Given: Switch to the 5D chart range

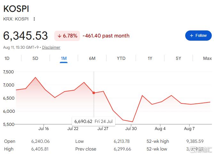Looking at the screenshot, I should (x=35, y=58).
